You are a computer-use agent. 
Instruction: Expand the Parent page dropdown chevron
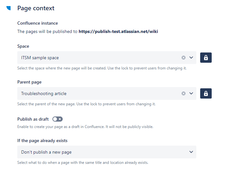pyautogui.click(x=191, y=93)
